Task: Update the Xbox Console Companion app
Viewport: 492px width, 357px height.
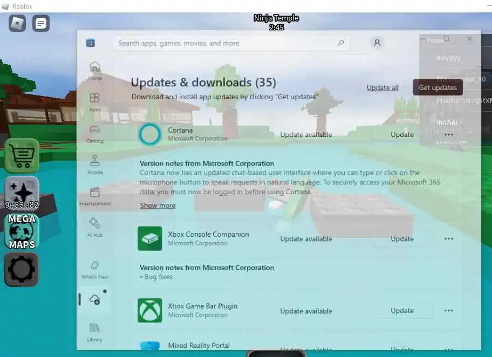Action: pos(402,239)
